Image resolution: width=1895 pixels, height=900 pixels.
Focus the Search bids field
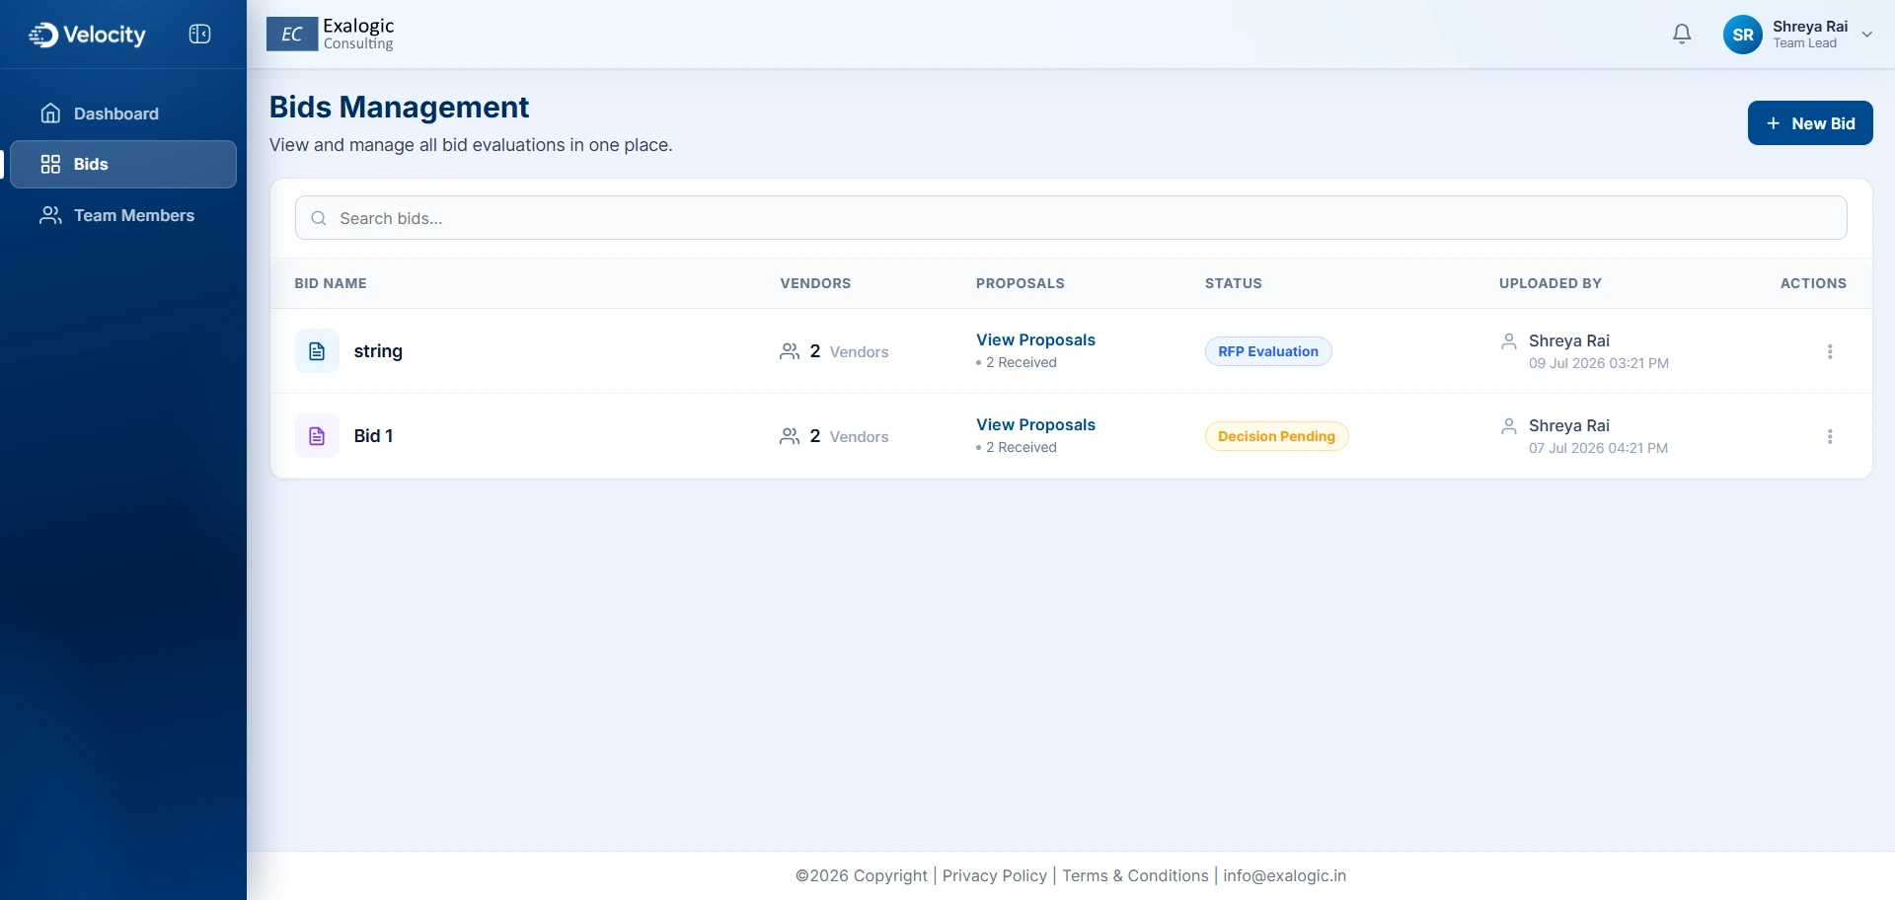click(x=1071, y=218)
